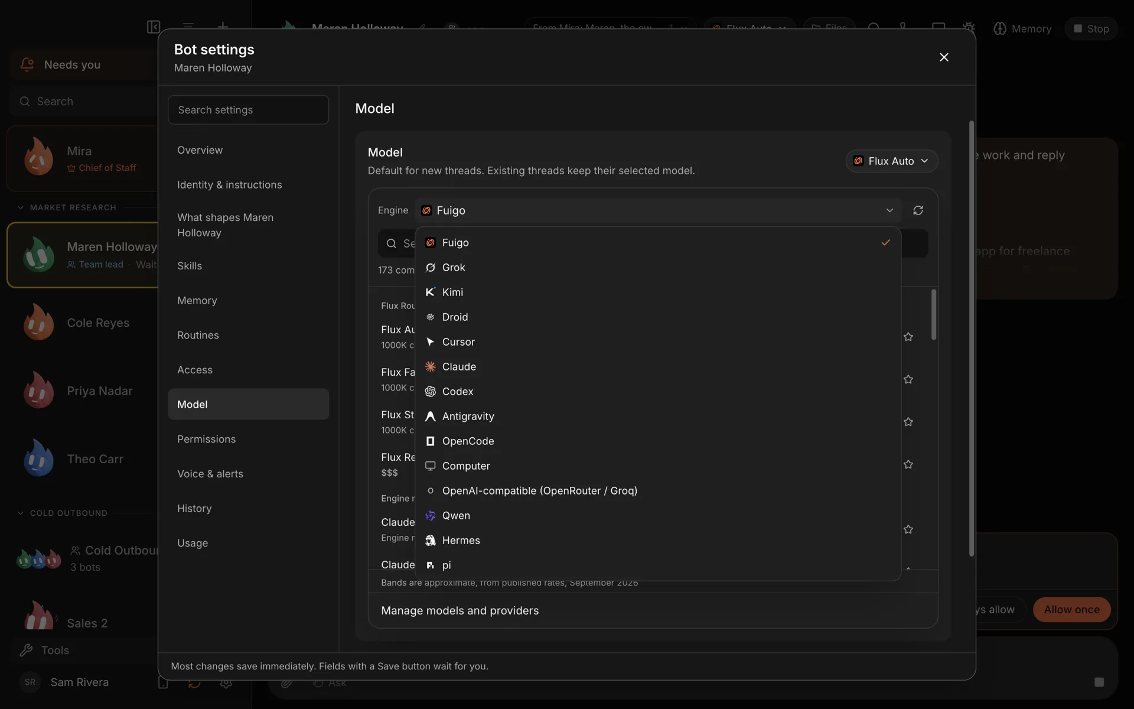The width and height of the screenshot is (1134, 709).
Task: Click the Codex knot icon
Action: tap(431, 392)
